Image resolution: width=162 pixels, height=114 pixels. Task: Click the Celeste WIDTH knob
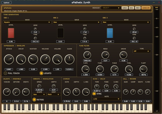tap(26, 92)
